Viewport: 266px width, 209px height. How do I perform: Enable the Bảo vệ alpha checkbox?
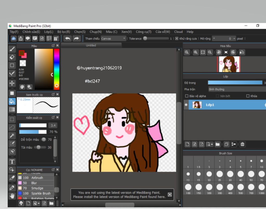click(x=187, y=96)
